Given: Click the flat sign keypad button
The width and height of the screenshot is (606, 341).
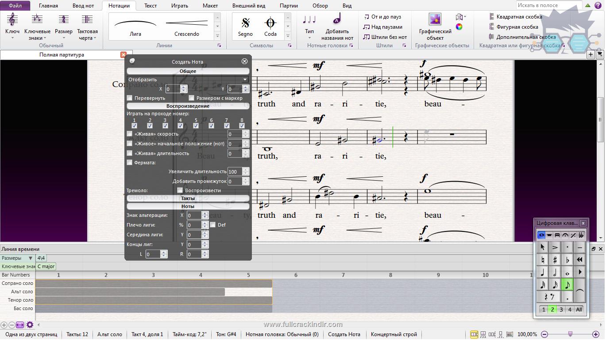Looking at the screenshot, I should coord(567,260).
